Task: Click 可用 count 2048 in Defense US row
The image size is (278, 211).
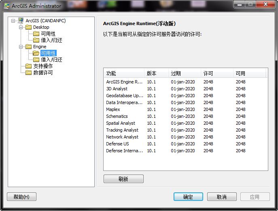Action: pos(241,144)
